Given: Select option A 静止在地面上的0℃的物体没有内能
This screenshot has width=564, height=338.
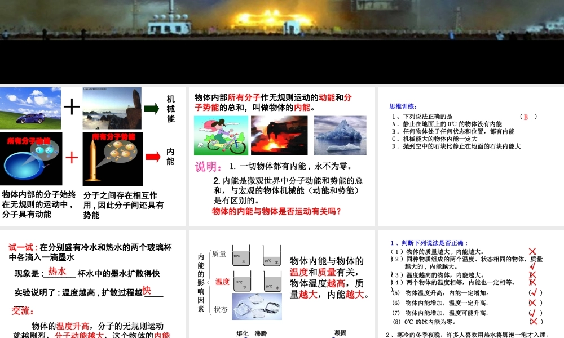Looking at the screenshot, I should point(447,124).
